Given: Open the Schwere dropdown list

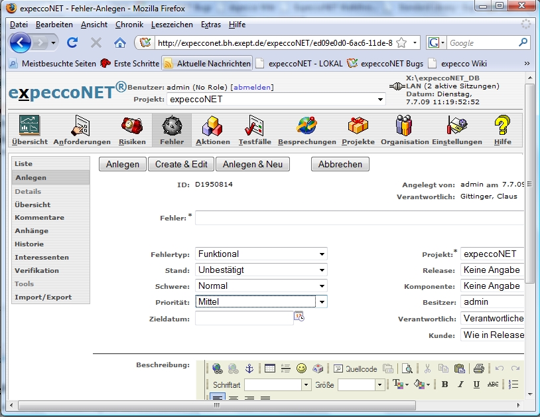Looking at the screenshot, I should tap(261, 286).
